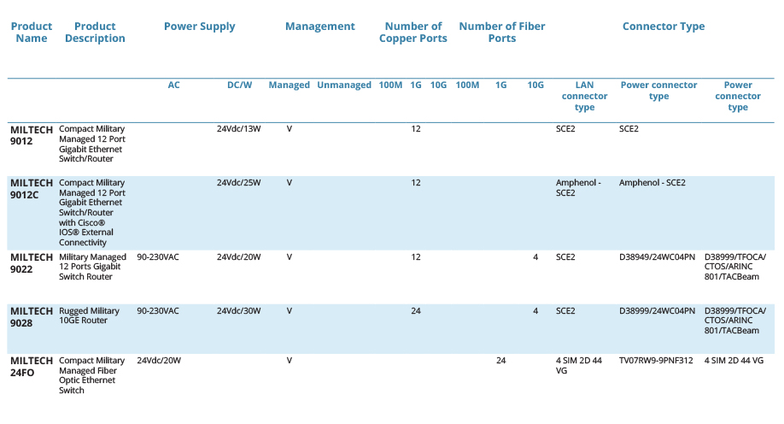784x424 pixels.
Task: Click the Rugged Military 10GE Router description
Action: point(89,315)
